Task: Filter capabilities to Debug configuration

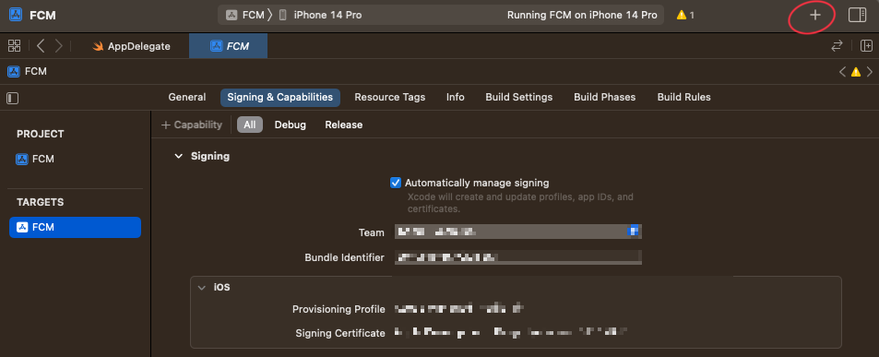Action: (290, 125)
